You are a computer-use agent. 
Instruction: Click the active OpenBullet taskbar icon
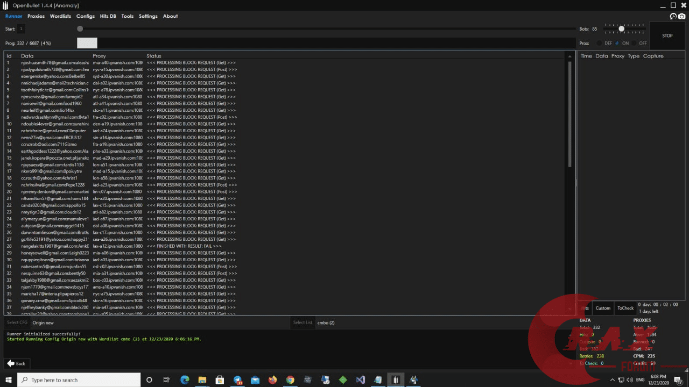click(396, 380)
